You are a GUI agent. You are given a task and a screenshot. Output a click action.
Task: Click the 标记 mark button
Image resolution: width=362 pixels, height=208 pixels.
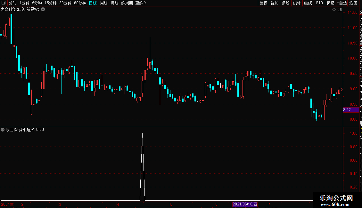(330, 3)
